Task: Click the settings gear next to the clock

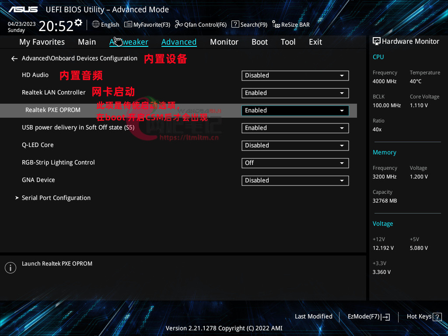Action: coord(78,22)
